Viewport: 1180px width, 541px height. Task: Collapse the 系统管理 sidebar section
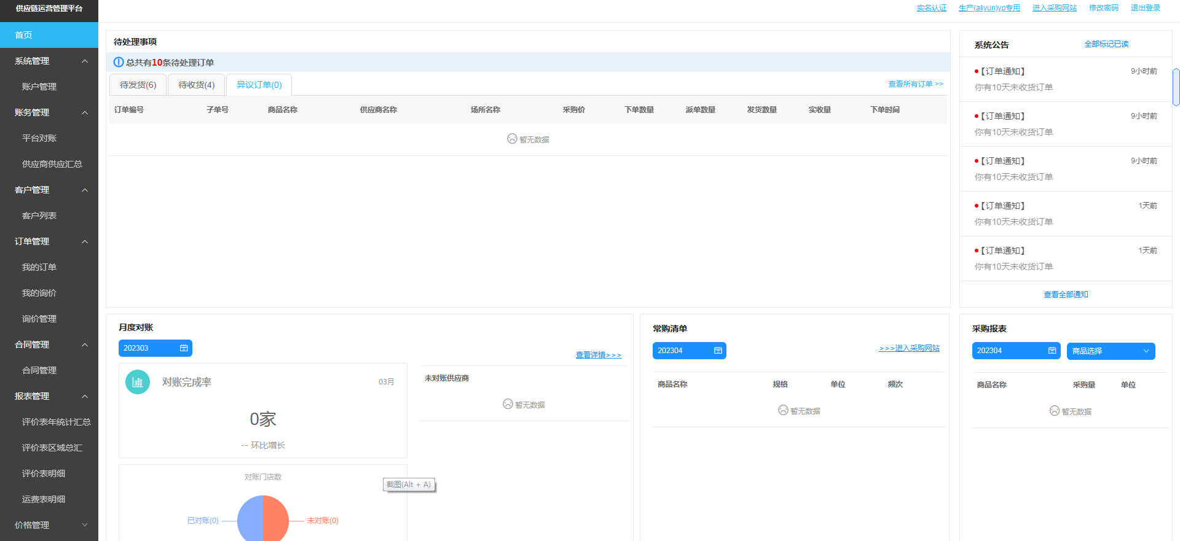(x=85, y=61)
